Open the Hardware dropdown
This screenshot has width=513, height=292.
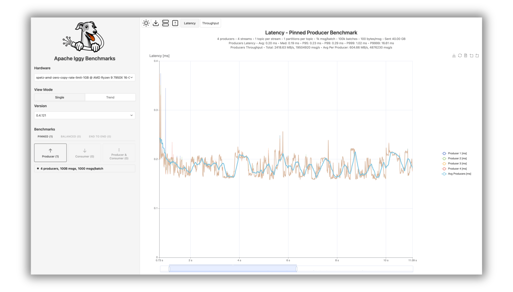tap(85, 78)
